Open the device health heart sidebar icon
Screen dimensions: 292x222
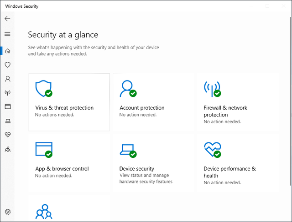pos(7,135)
